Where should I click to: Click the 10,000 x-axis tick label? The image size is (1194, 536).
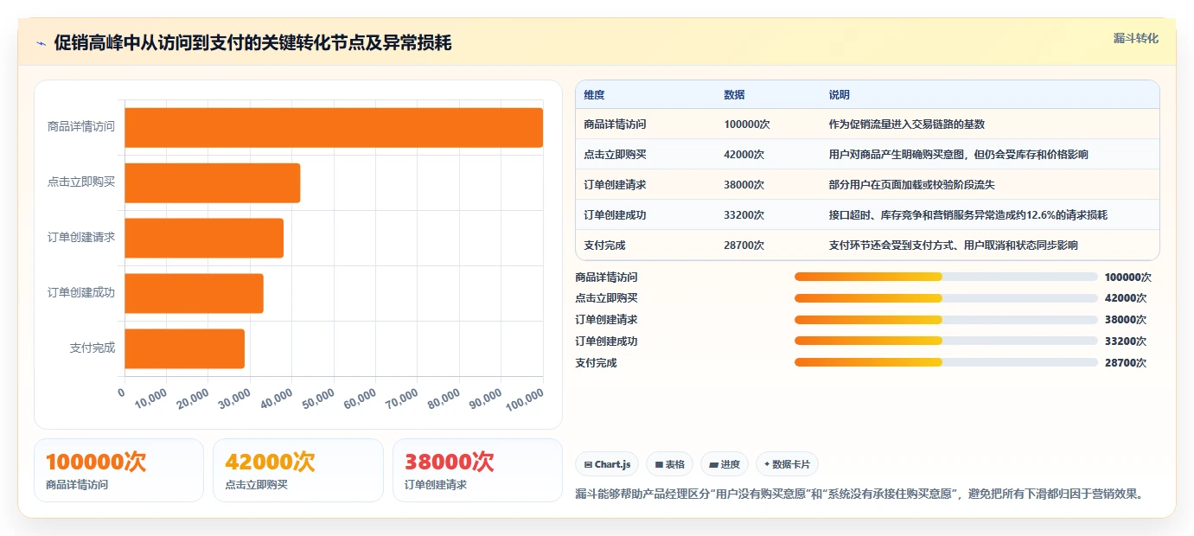click(x=152, y=399)
